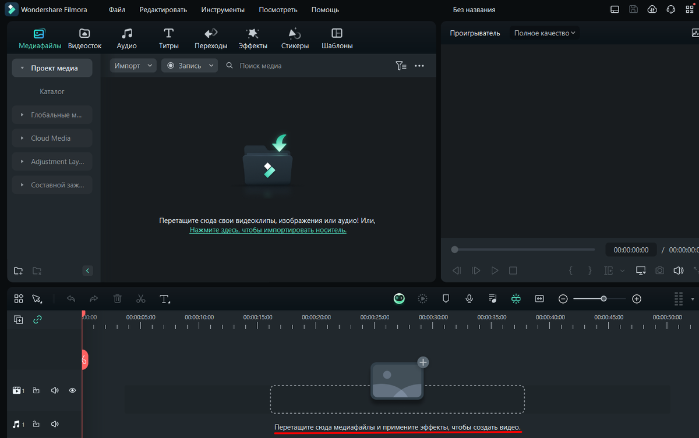This screenshot has width=699, height=438.
Task: Click the Play button in player
Action: [x=495, y=270]
